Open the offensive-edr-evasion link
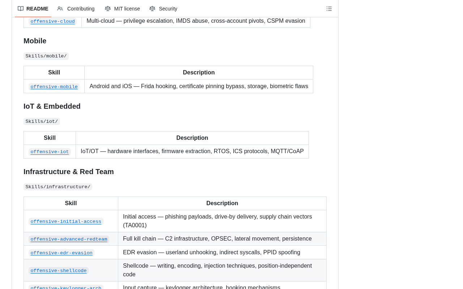463x289 pixels. (61, 253)
